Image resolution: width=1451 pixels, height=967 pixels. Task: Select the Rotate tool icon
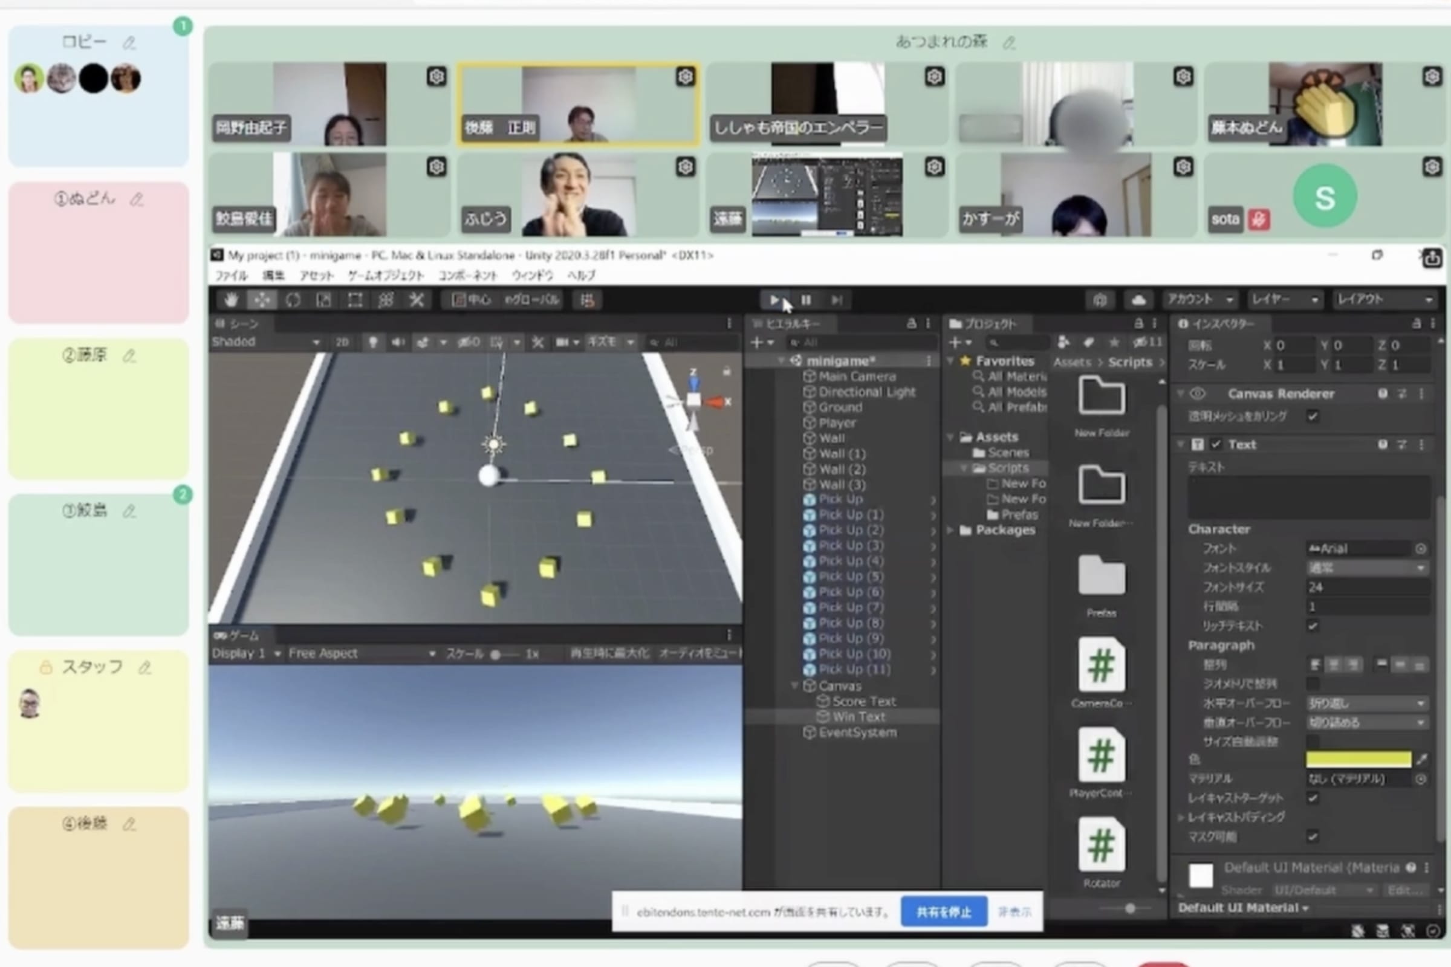click(293, 300)
